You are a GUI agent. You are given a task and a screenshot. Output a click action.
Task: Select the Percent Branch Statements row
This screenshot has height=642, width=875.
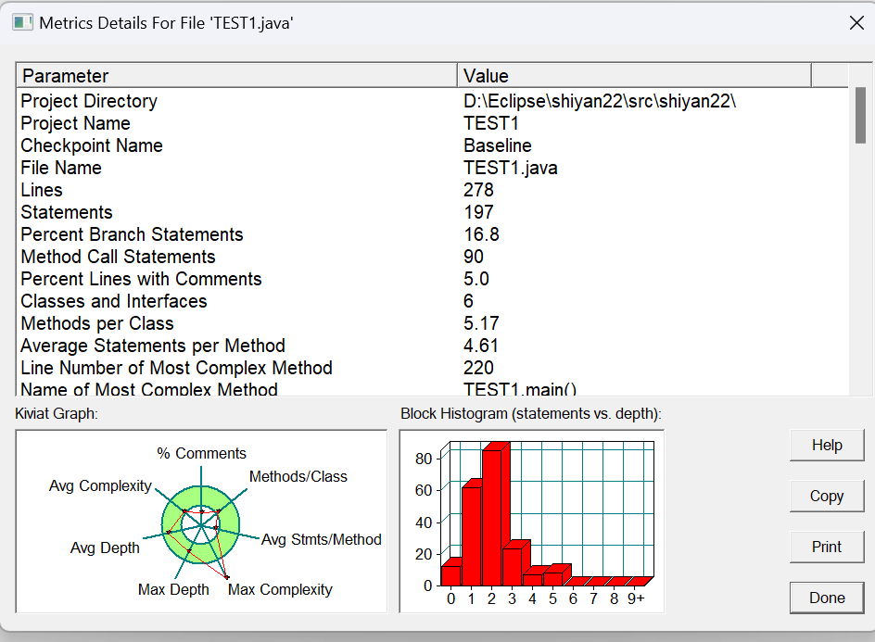(x=433, y=234)
